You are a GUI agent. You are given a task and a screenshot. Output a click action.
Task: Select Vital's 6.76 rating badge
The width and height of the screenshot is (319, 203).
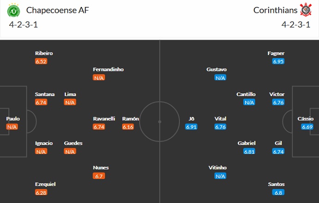point(220,127)
